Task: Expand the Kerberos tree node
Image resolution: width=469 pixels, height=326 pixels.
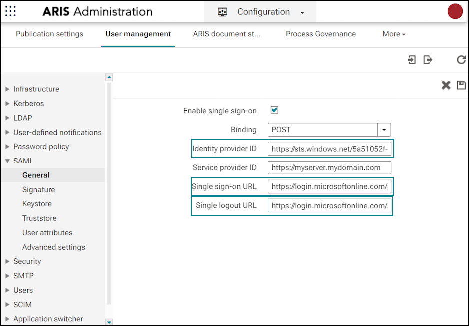Action: point(8,103)
